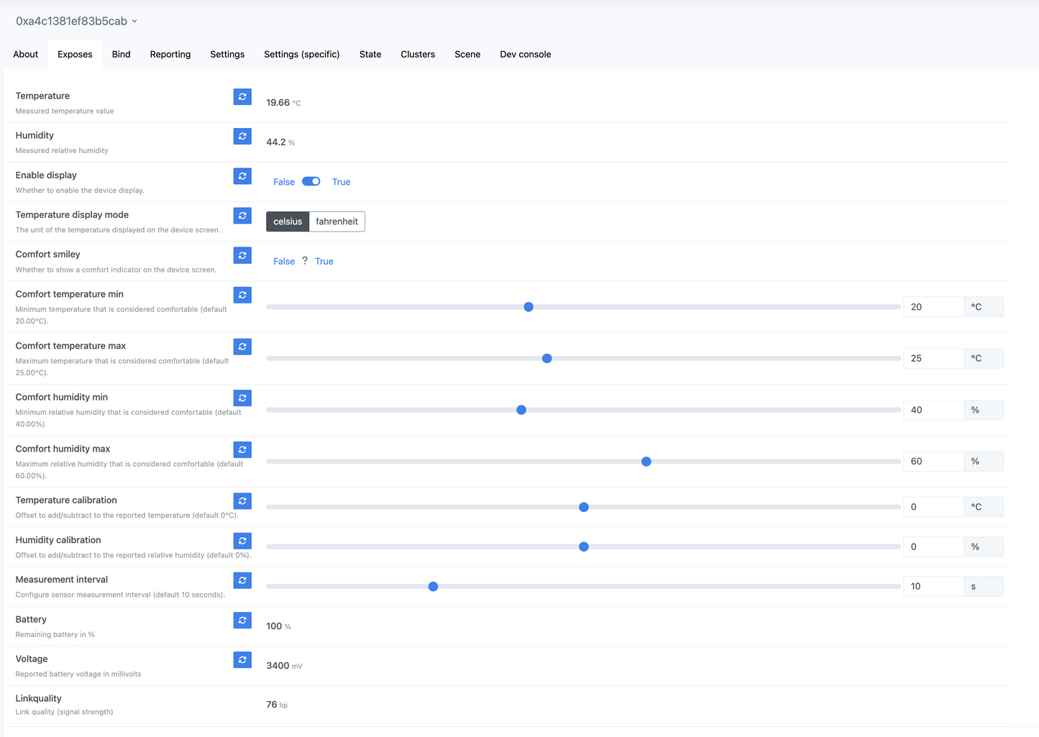This screenshot has width=1039, height=737.
Task: Refresh the Comfort smiley setting
Action: [242, 255]
